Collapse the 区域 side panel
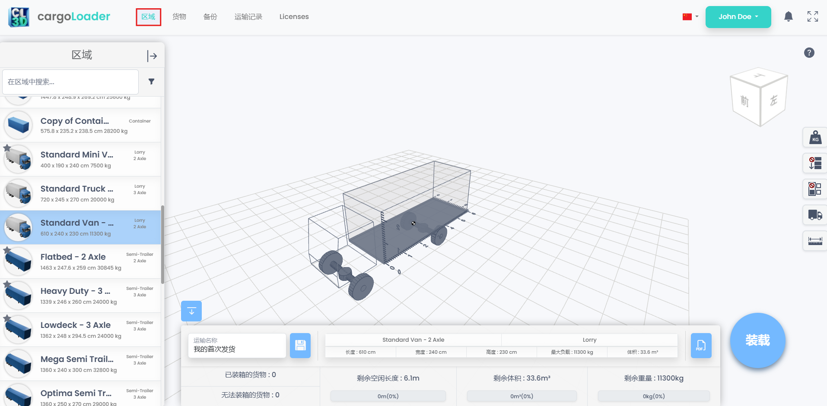The image size is (827, 406). pyautogui.click(x=152, y=56)
